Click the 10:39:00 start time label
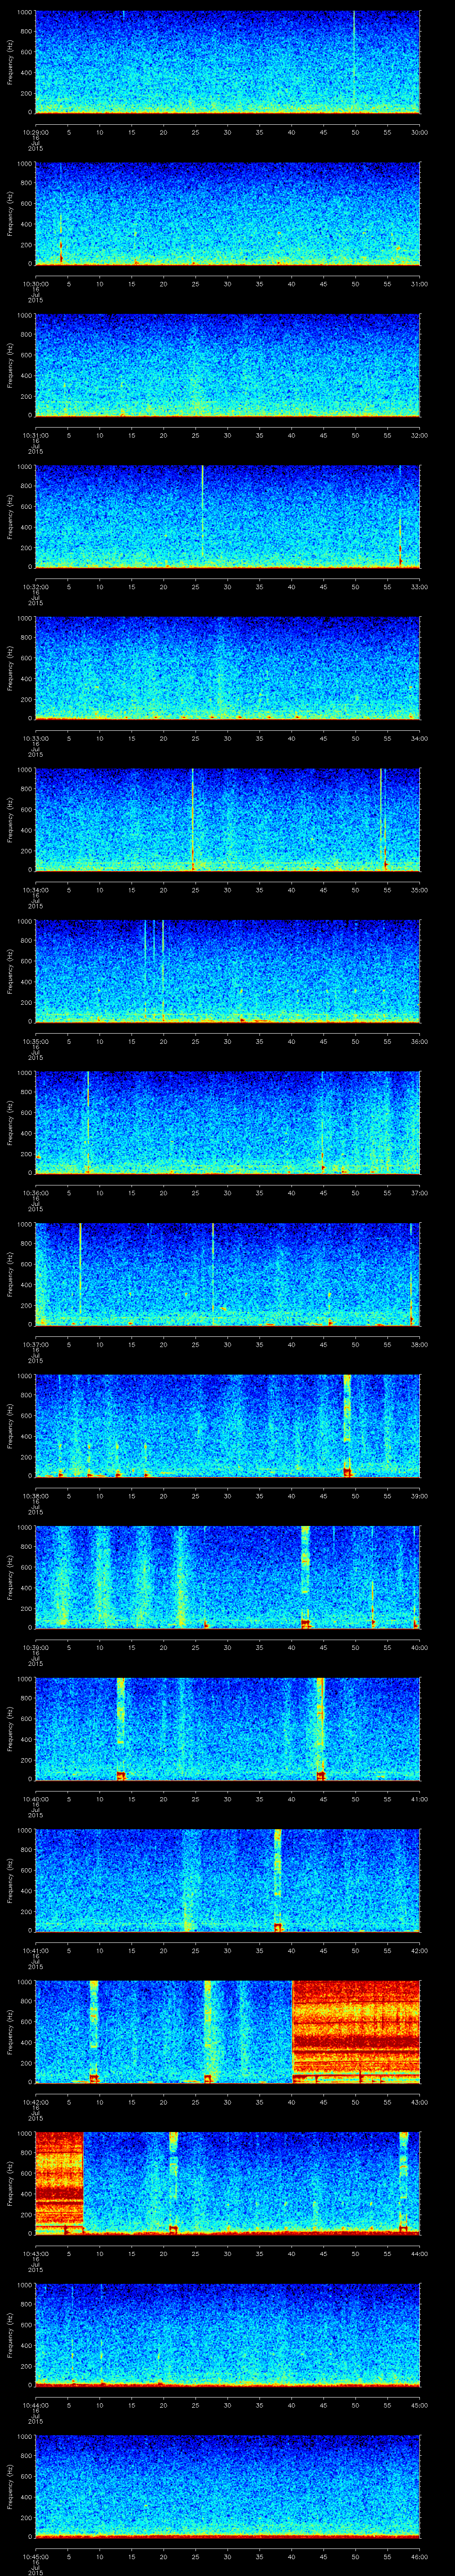The height and width of the screenshot is (2576, 455). (35, 1647)
